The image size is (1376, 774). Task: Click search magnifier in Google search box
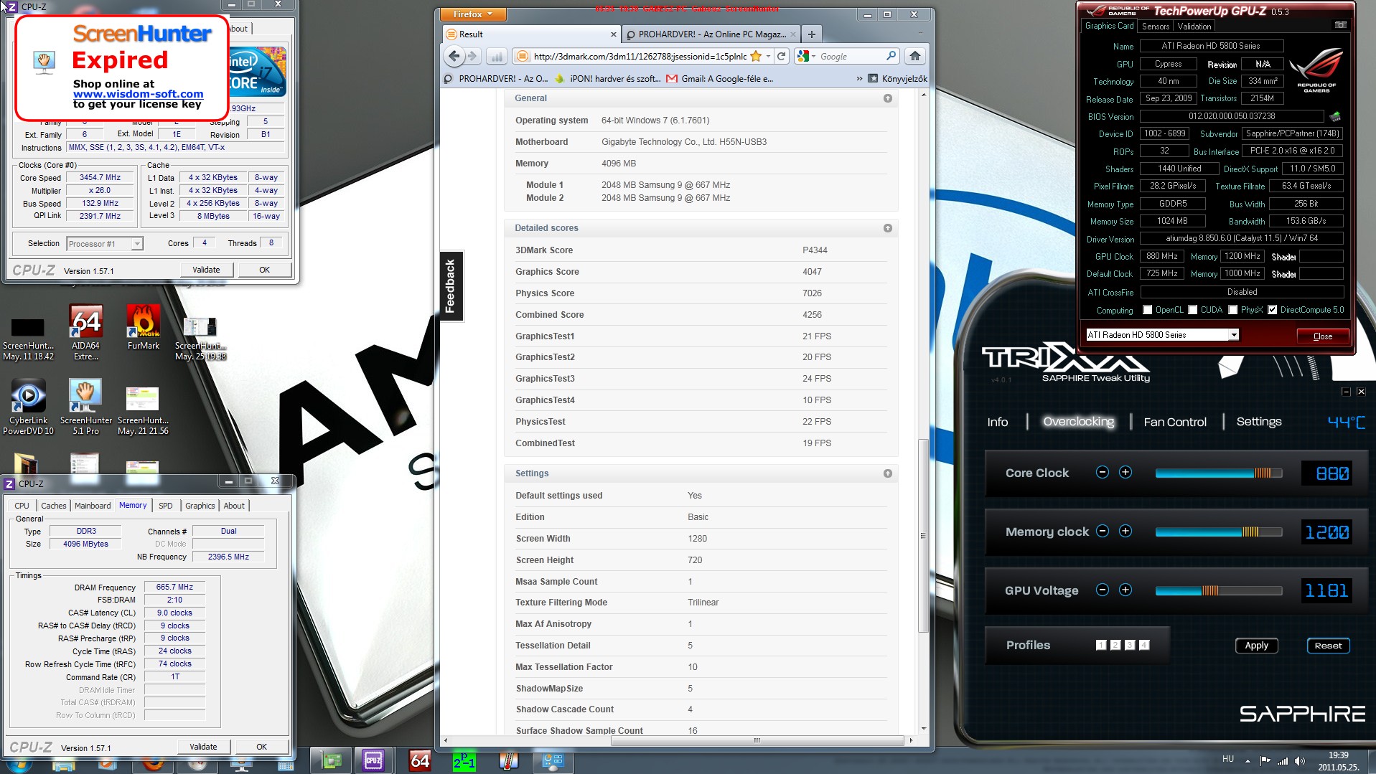pyautogui.click(x=891, y=56)
